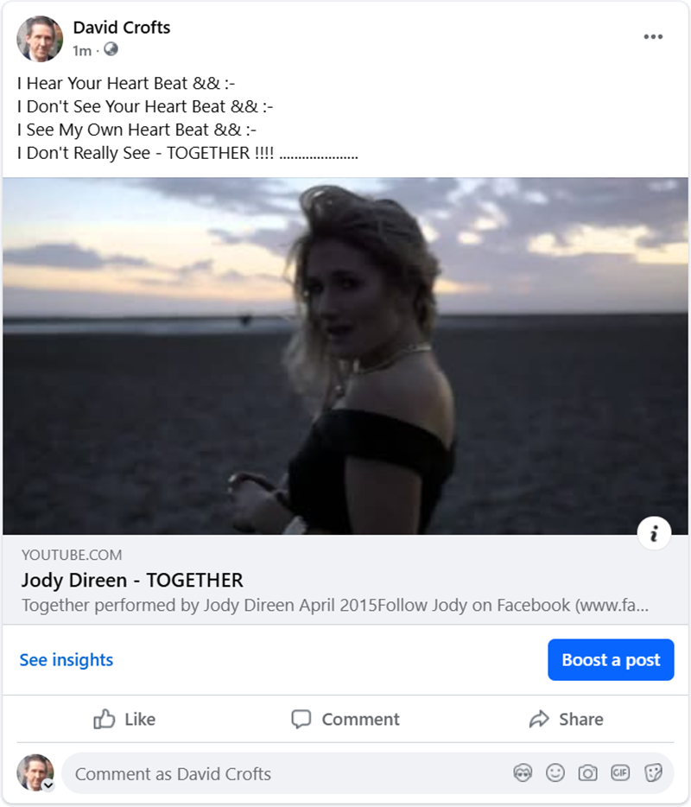Expand the commenting identity switcher on the avatar
Screen dimensions: 691x807
pos(48,785)
